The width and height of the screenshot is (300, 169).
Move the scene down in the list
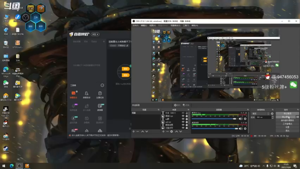pyautogui.click(x=147, y=131)
